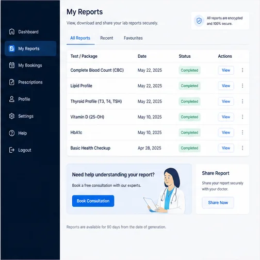Click the Thyroid Profile (T3, T4, TSH) name
Viewport: 260px width, 260px height.
click(96, 101)
